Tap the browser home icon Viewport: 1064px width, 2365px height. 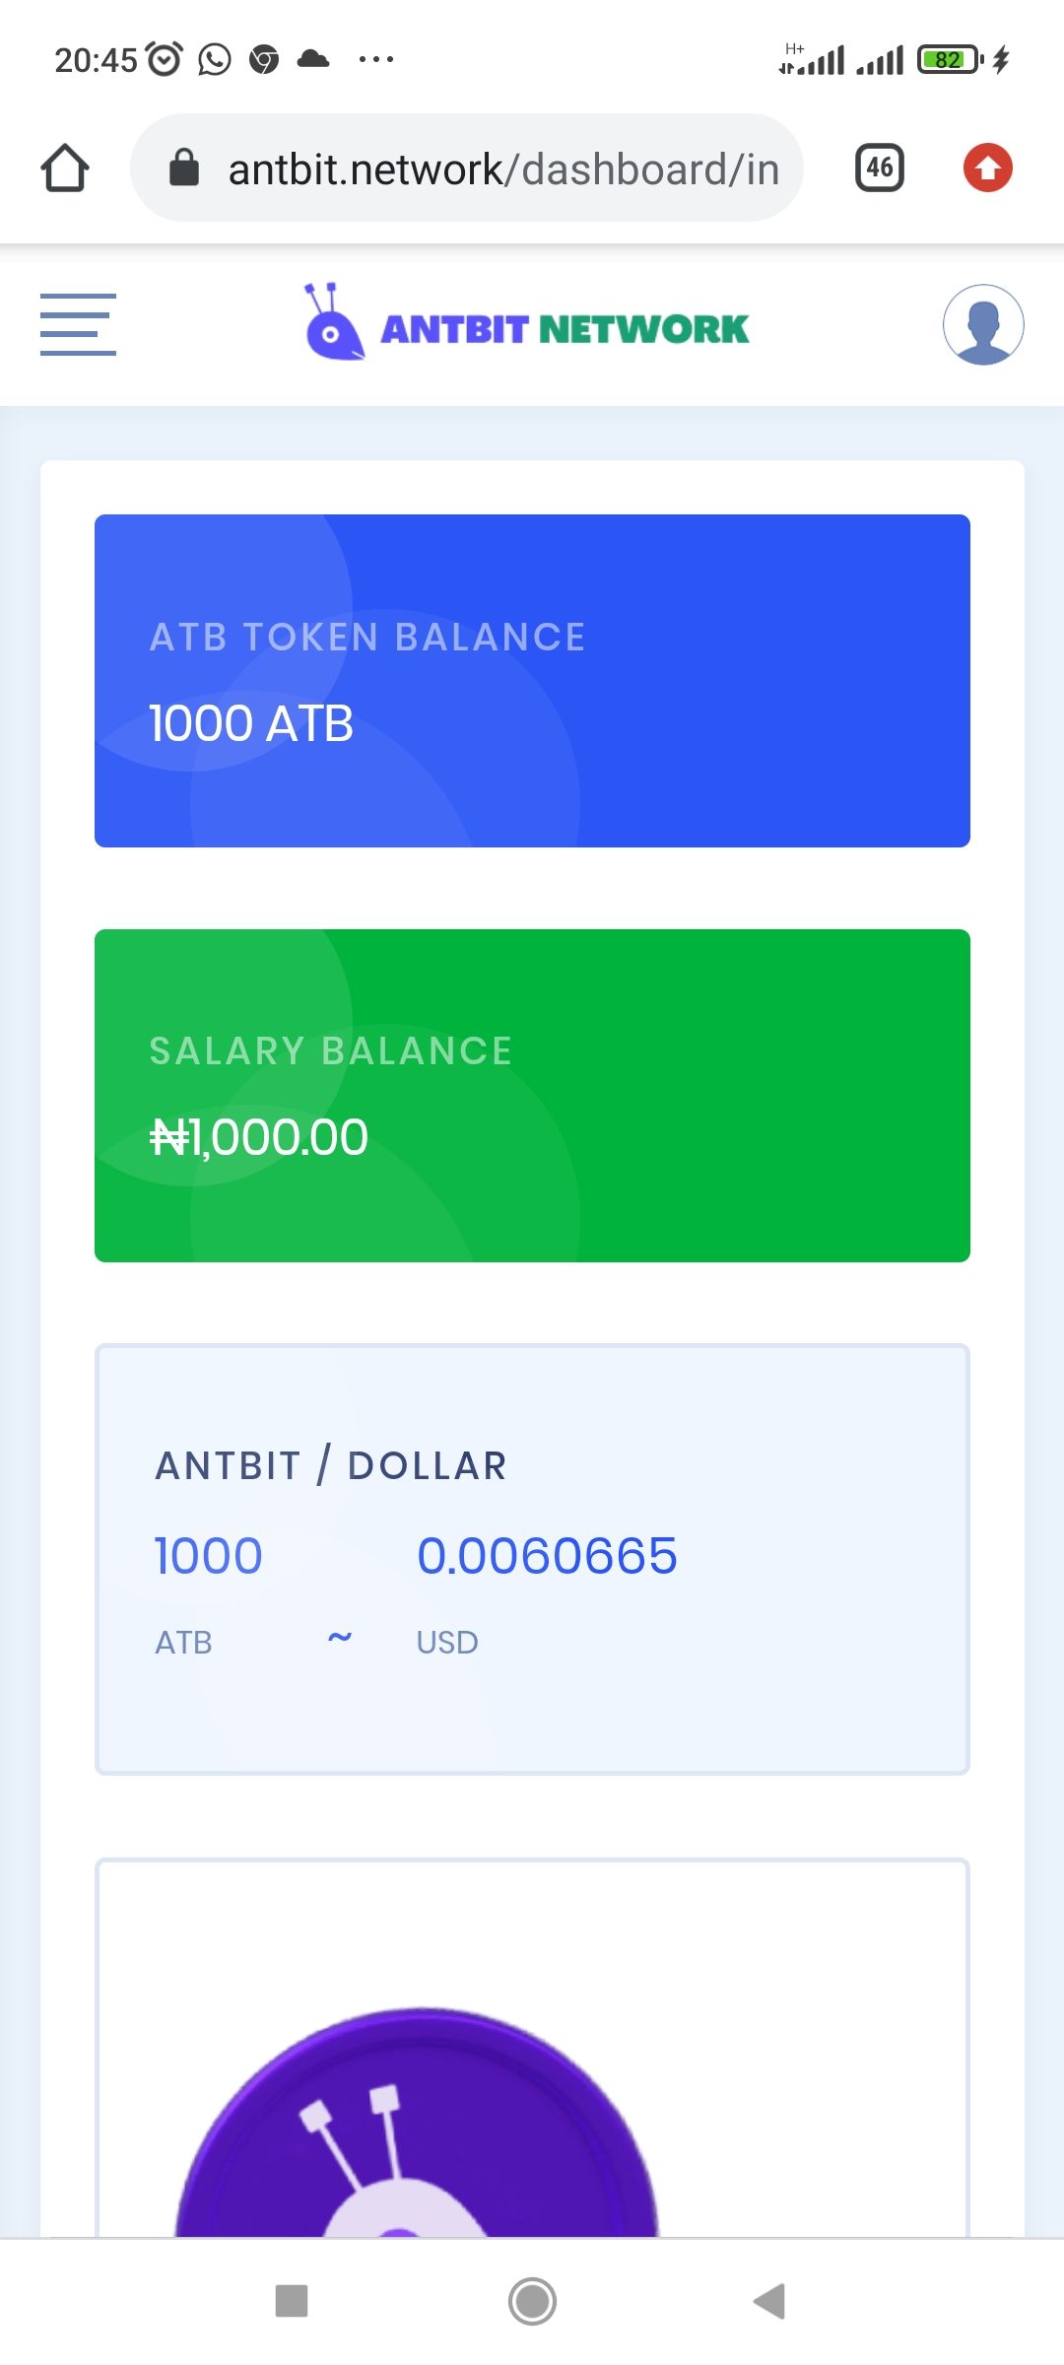click(x=65, y=169)
